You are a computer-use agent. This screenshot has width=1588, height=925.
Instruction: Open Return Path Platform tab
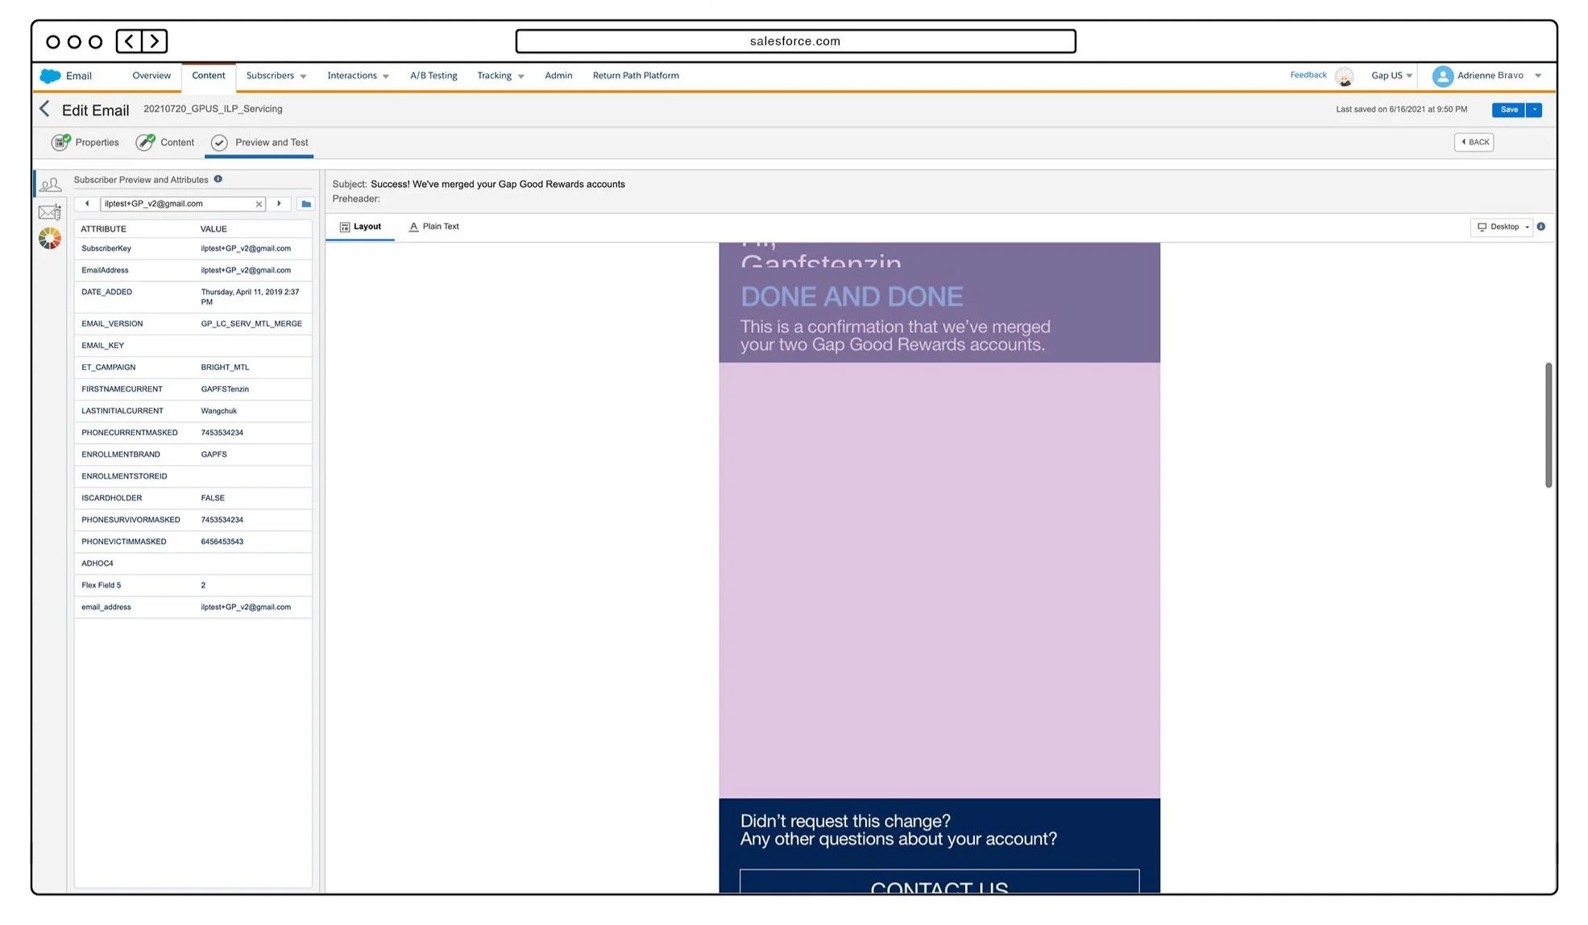click(x=636, y=76)
